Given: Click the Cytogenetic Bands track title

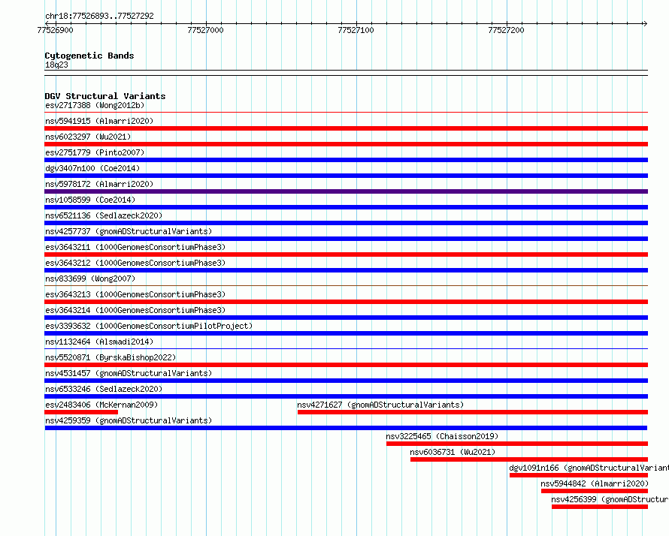Looking at the screenshot, I should click(89, 56).
